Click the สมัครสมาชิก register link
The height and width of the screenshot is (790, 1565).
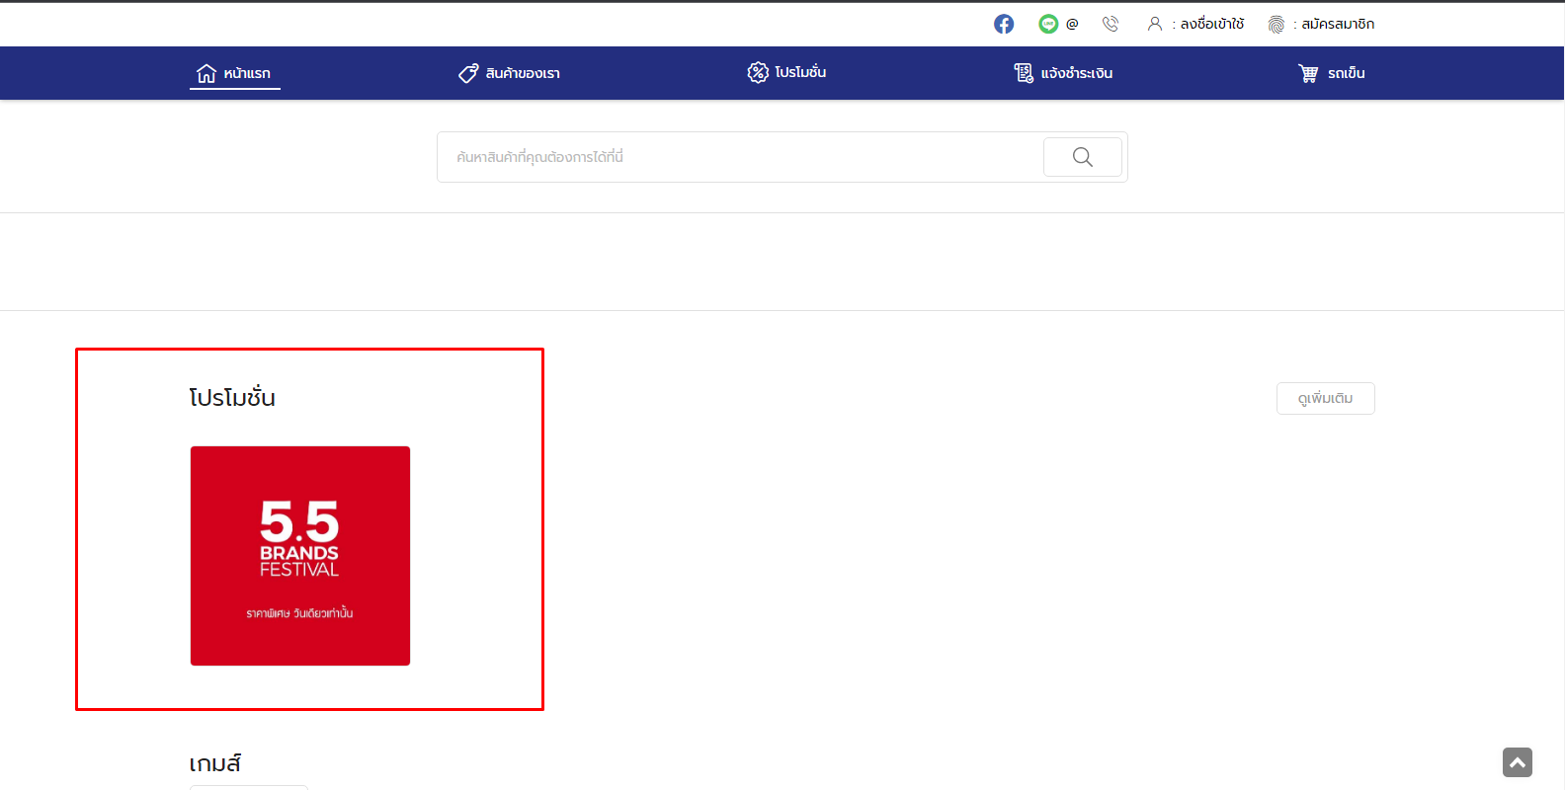(x=1337, y=24)
